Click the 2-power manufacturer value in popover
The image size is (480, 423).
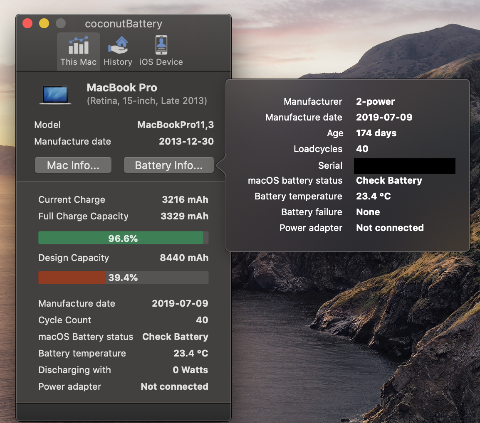point(375,101)
